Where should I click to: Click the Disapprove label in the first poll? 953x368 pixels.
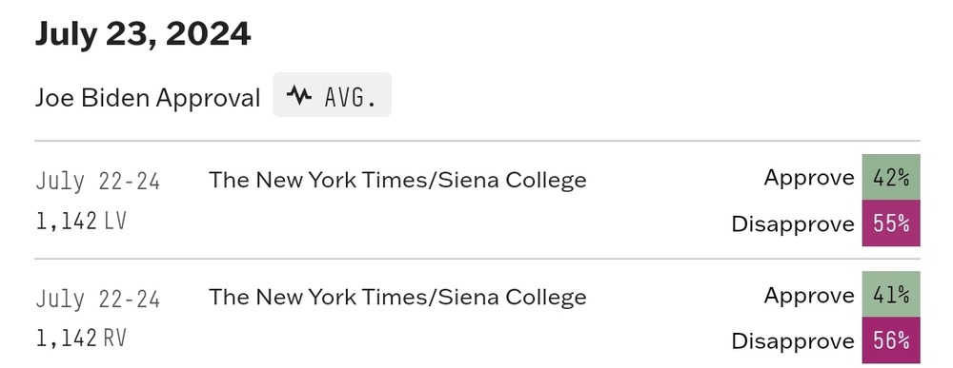click(793, 224)
